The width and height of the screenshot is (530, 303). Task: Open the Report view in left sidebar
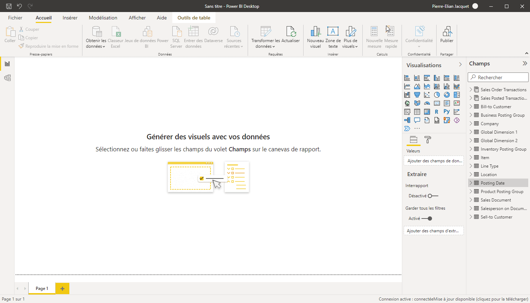tap(7, 64)
